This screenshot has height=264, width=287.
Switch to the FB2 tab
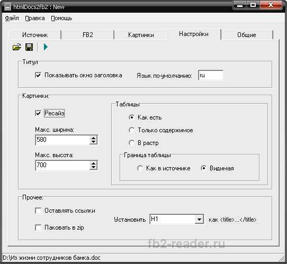point(88,35)
